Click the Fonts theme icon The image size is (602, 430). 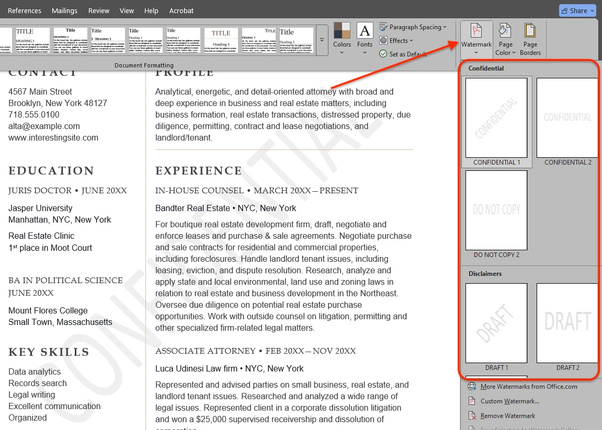[x=365, y=31]
